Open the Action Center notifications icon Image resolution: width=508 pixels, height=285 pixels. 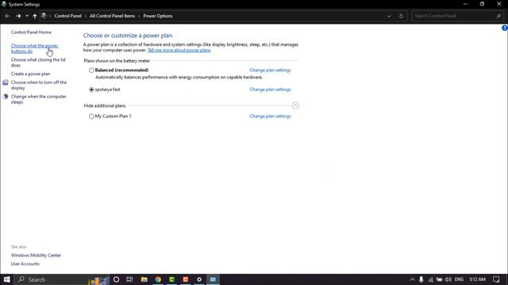496,279
